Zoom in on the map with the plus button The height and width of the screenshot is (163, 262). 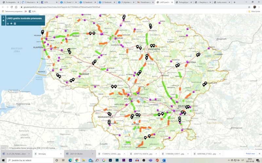click(x=3, y=17)
